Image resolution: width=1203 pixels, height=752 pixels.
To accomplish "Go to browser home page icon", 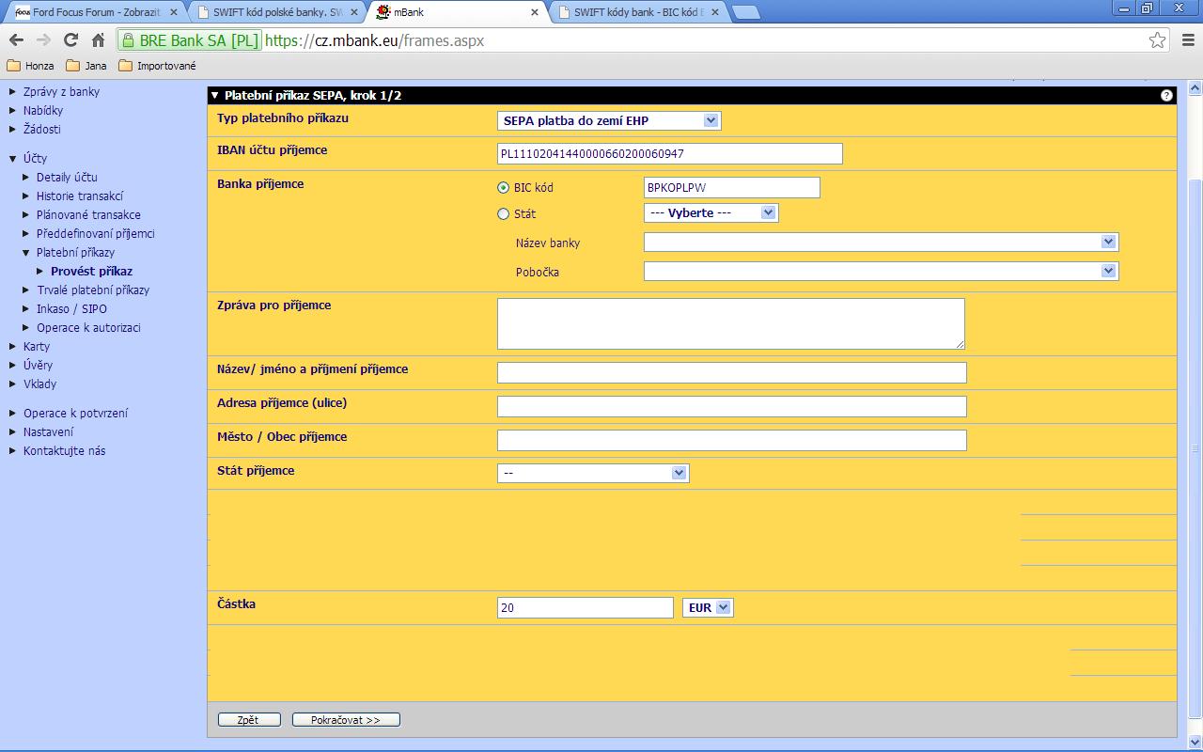I will point(98,40).
